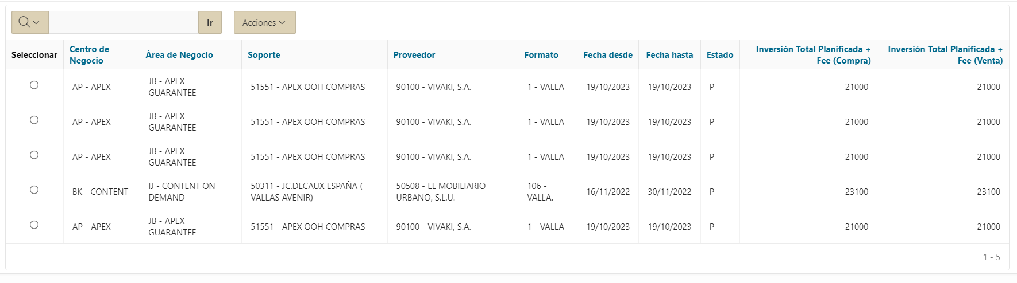1017x283 pixels.
Task: Select the first row radio button
Action: (x=34, y=85)
